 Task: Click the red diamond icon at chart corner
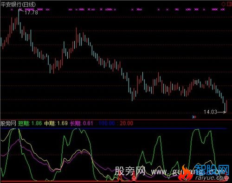point(224,4)
